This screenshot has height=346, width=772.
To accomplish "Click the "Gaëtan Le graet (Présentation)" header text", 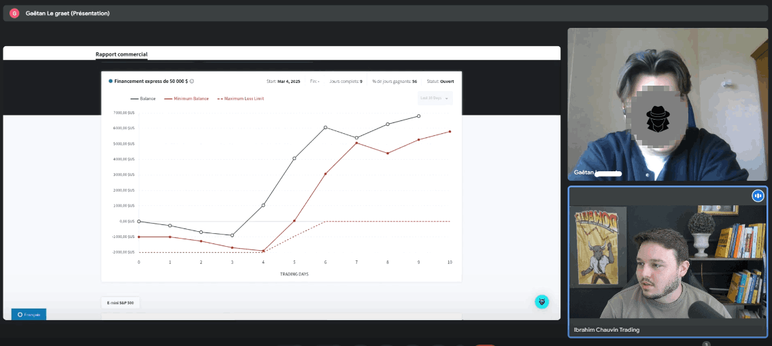I will [x=67, y=14].
